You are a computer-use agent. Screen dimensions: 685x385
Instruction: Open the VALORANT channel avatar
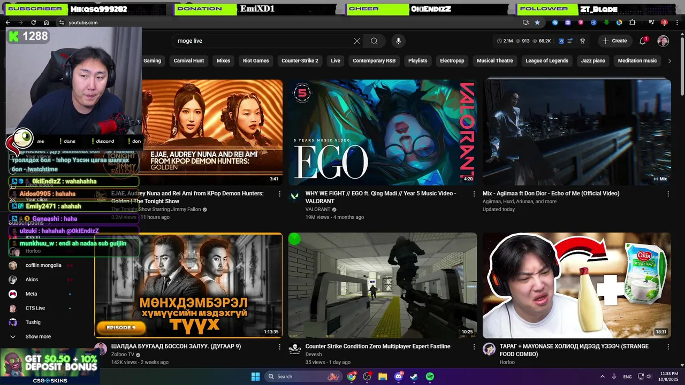coord(294,197)
